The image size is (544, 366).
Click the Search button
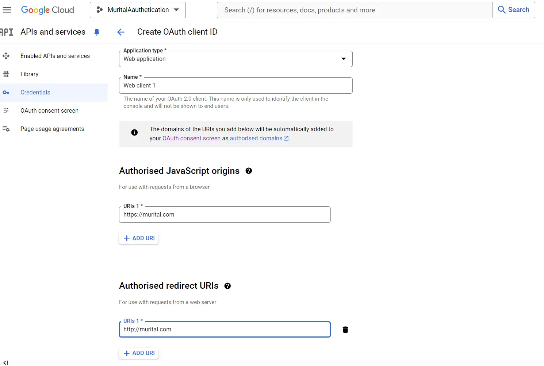[514, 10]
